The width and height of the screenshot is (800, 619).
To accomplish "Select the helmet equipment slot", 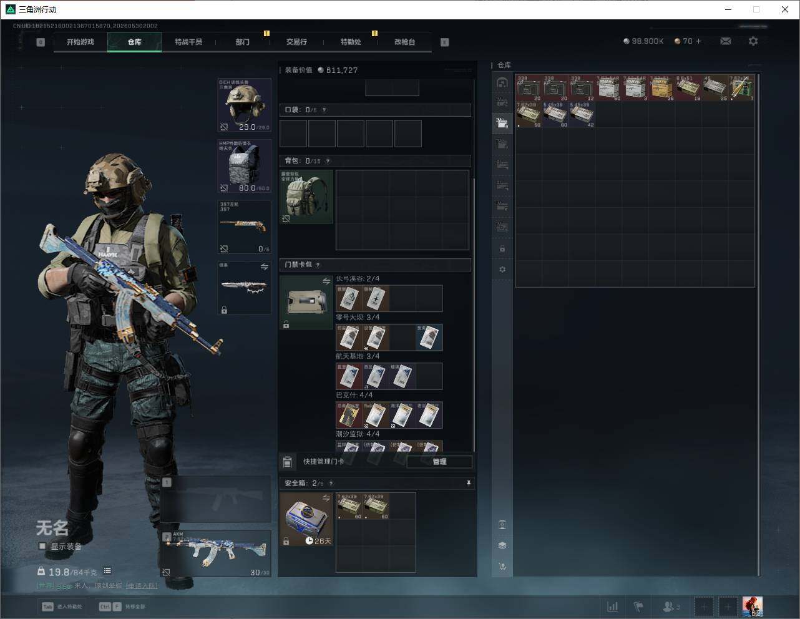I will click(244, 105).
